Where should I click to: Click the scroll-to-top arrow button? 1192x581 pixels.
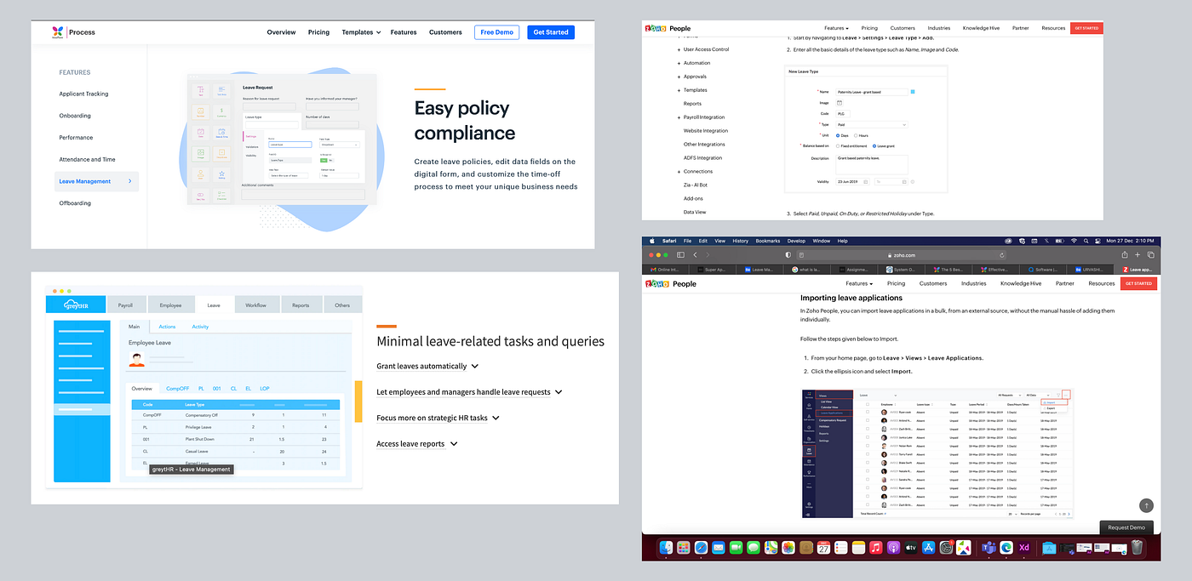point(1146,505)
